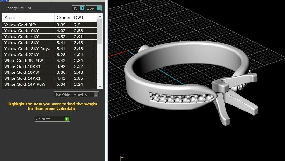Enable Use Object Materials option
This screenshot has height=161, width=285.
click(x=76, y=94)
